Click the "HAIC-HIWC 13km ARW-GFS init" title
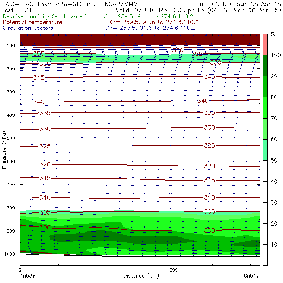Viewport: 283px width, 283px height. (x=49, y=4)
